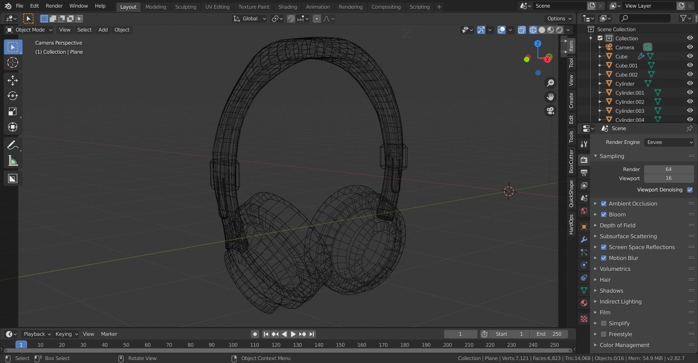The image size is (698, 363).
Task: Select the Measure tool
Action: [x=13, y=161]
